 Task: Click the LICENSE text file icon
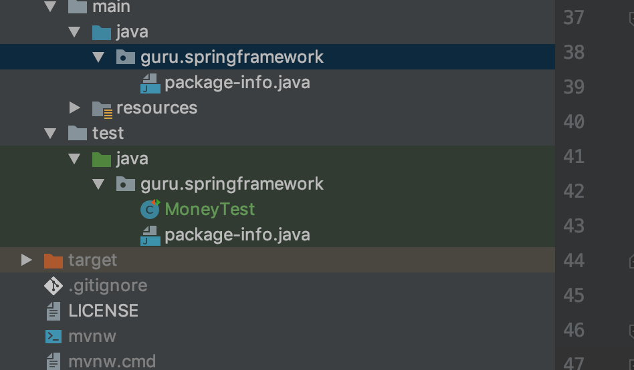(53, 311)
